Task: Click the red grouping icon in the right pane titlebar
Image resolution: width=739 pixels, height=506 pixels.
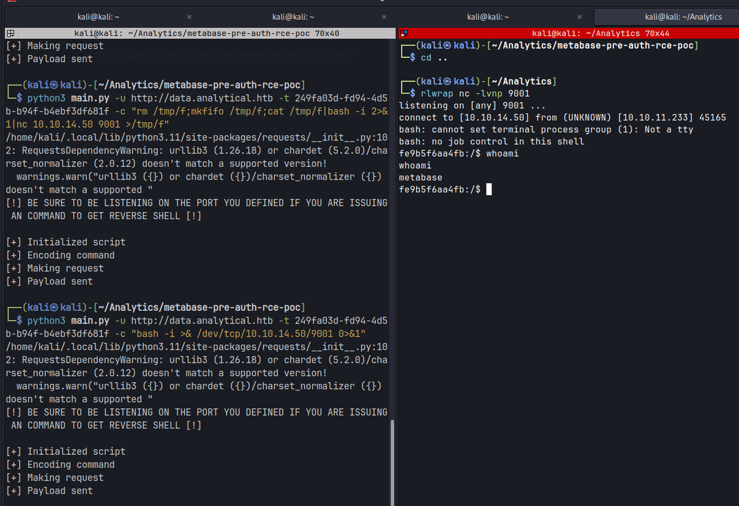Action: click(x=403, y=33)
